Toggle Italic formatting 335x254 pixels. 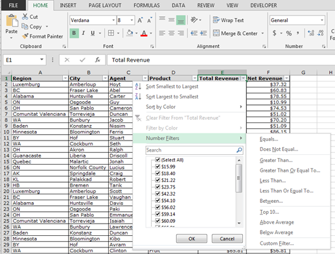[x=84, y=33]
